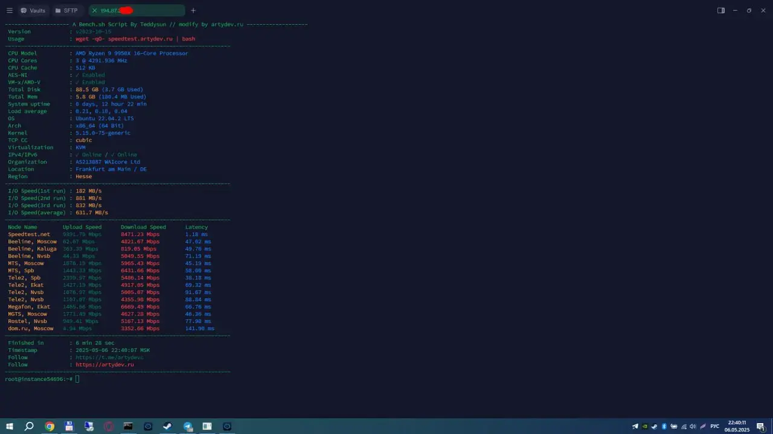The image size is (773, 434).
Task: Click the Total Disk 88.5 GB value
Action: [x=87, y=89]
